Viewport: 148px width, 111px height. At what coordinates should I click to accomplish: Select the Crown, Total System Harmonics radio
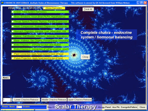(40, 12)
